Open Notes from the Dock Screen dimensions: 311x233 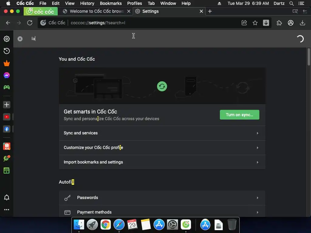tap(145, 225)
